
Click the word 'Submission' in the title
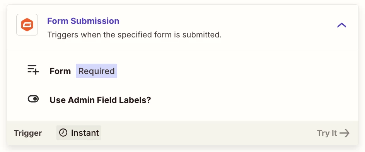tap(95, 21)
